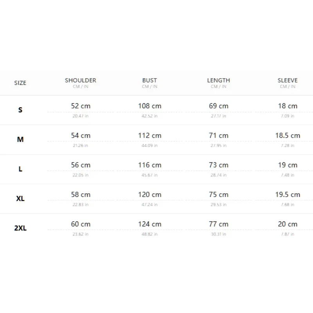Select the 69 cm length value
Image resolution: width=313 pixels, height=313 pixels.
point(219,106)
